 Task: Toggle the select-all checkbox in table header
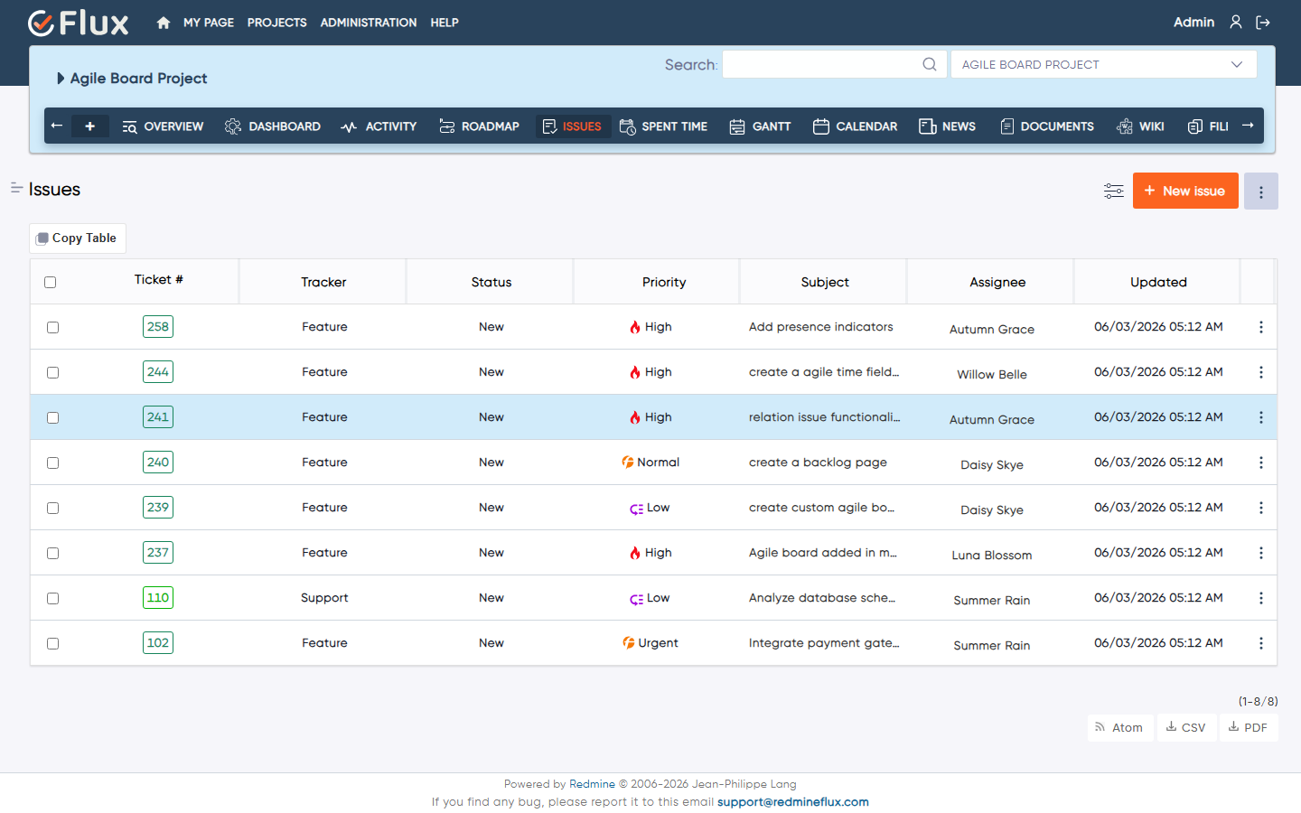pos(50,282)
